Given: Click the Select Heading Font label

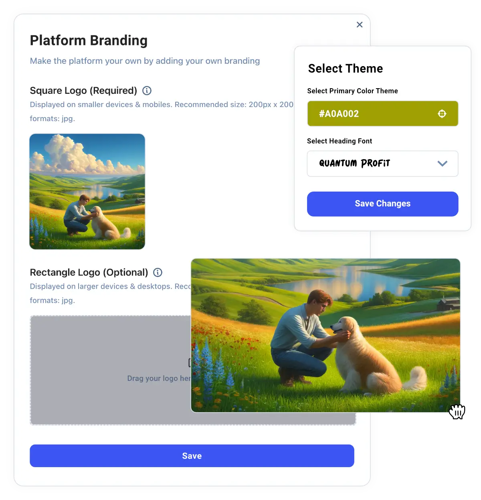Looking at the screenshot, I should [x=340, y=141].
